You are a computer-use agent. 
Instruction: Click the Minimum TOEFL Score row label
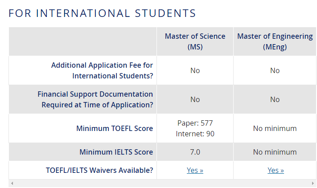115,128
